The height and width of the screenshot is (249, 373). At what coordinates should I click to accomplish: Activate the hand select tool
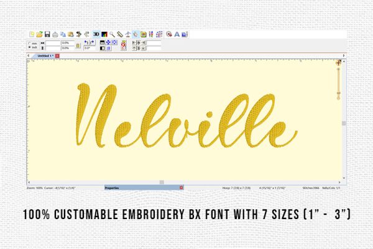click(136, 35)
